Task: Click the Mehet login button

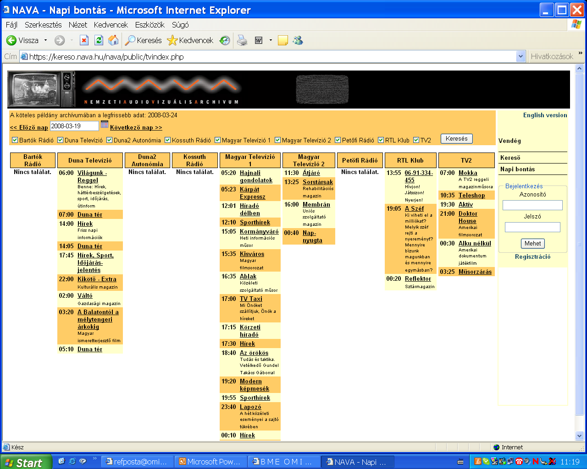Action: coord(532,244)
